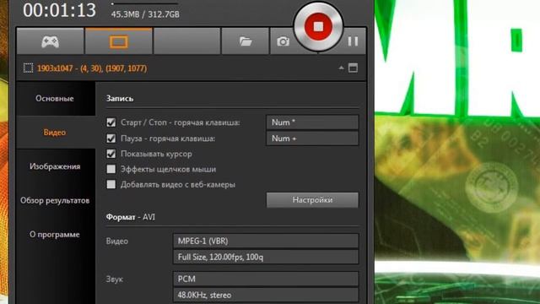Pause the recording

tap(353, 41)
